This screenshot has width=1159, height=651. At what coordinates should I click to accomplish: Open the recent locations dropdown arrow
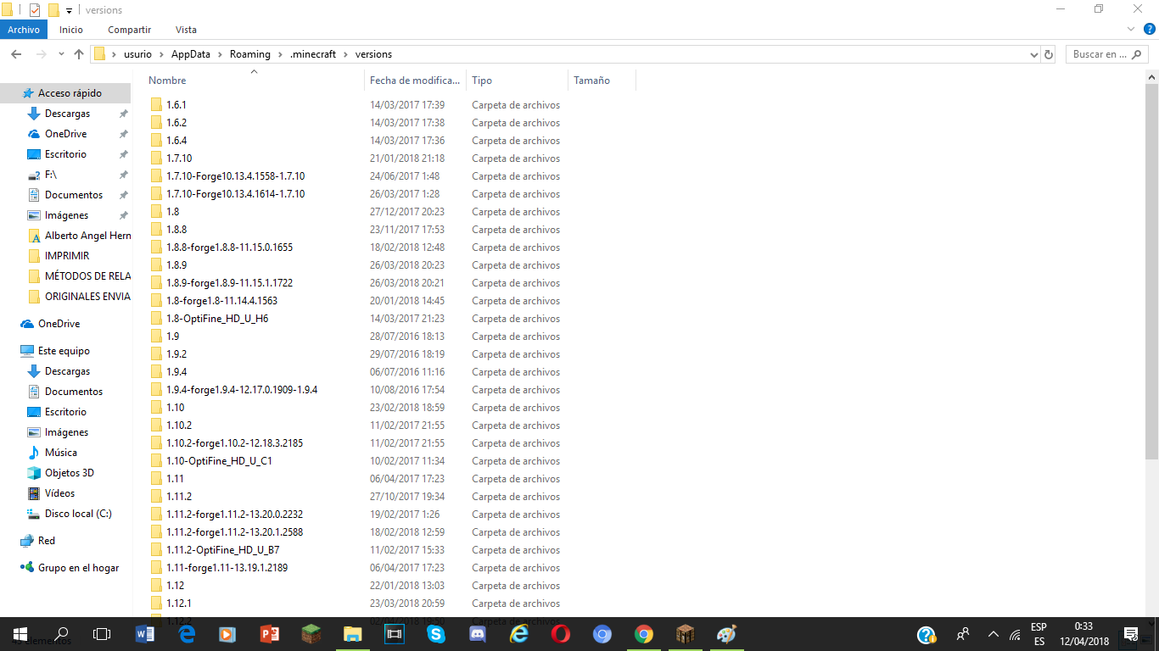[x=61, y=54]
